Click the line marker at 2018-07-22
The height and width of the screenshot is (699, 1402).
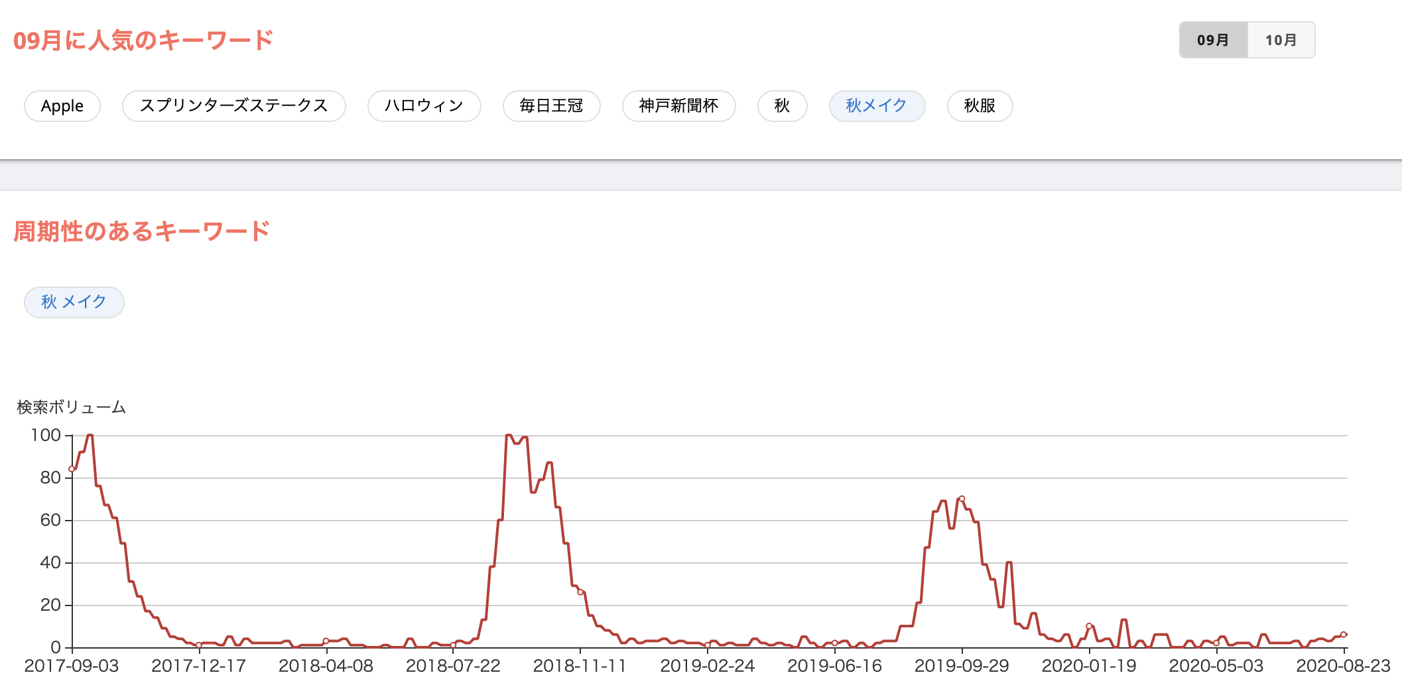tap(454, 645)
